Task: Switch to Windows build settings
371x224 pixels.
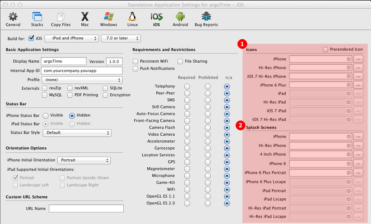Action: tap(109, 20)
